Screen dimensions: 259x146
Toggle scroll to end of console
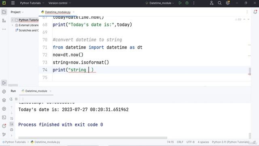[x=12, y=124]
